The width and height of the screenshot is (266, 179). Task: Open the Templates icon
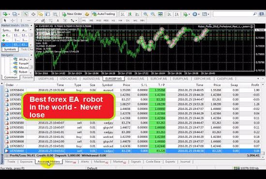click(x=205, y=14)
